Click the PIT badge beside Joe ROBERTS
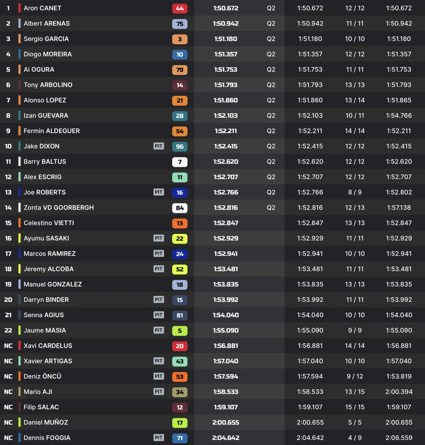The image size is (425, 445). click(159, 192)
